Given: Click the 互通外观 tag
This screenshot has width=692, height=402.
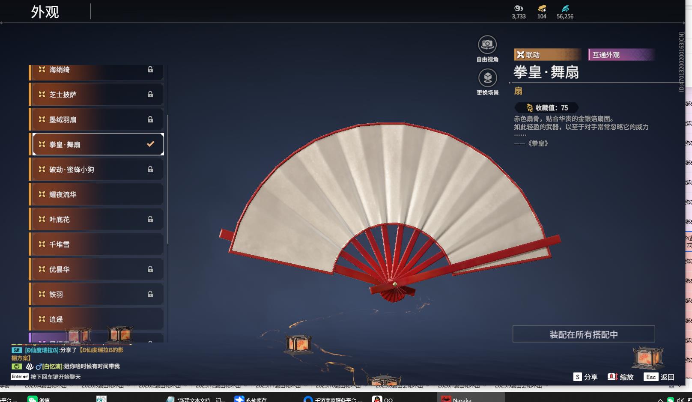Looking at the screenshot, I should pos(621,55).
